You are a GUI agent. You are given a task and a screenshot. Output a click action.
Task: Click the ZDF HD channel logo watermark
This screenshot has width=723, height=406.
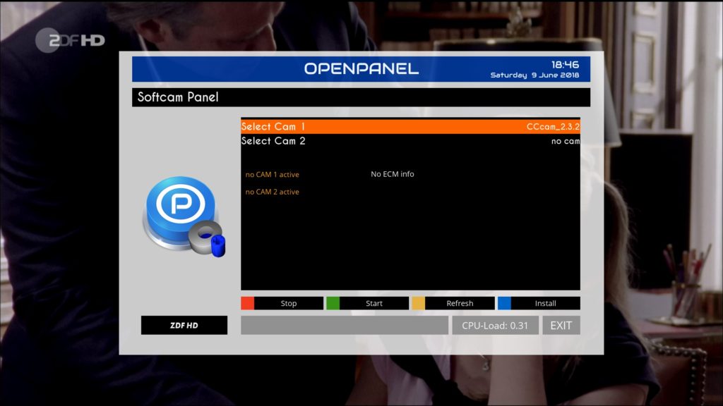tap(71, 40)
